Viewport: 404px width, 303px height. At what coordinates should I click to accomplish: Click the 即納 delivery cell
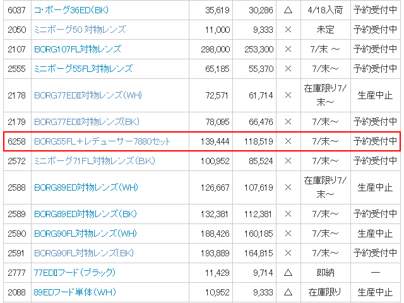point(326,273)
